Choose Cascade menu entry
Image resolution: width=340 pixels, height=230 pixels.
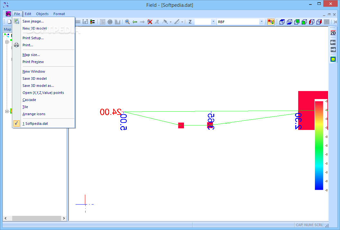click(43, 100)
